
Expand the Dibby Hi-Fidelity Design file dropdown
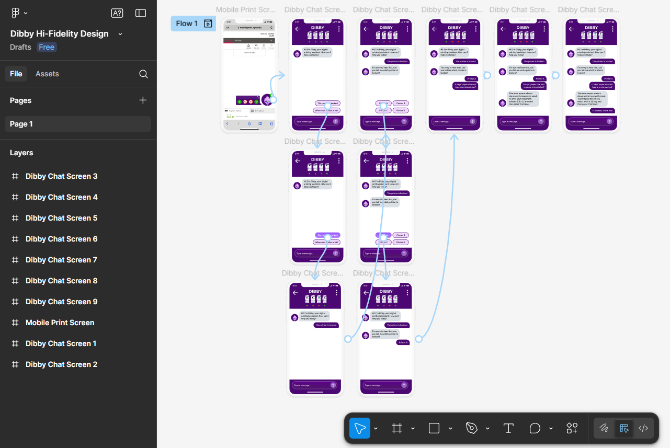coord(120,34)
